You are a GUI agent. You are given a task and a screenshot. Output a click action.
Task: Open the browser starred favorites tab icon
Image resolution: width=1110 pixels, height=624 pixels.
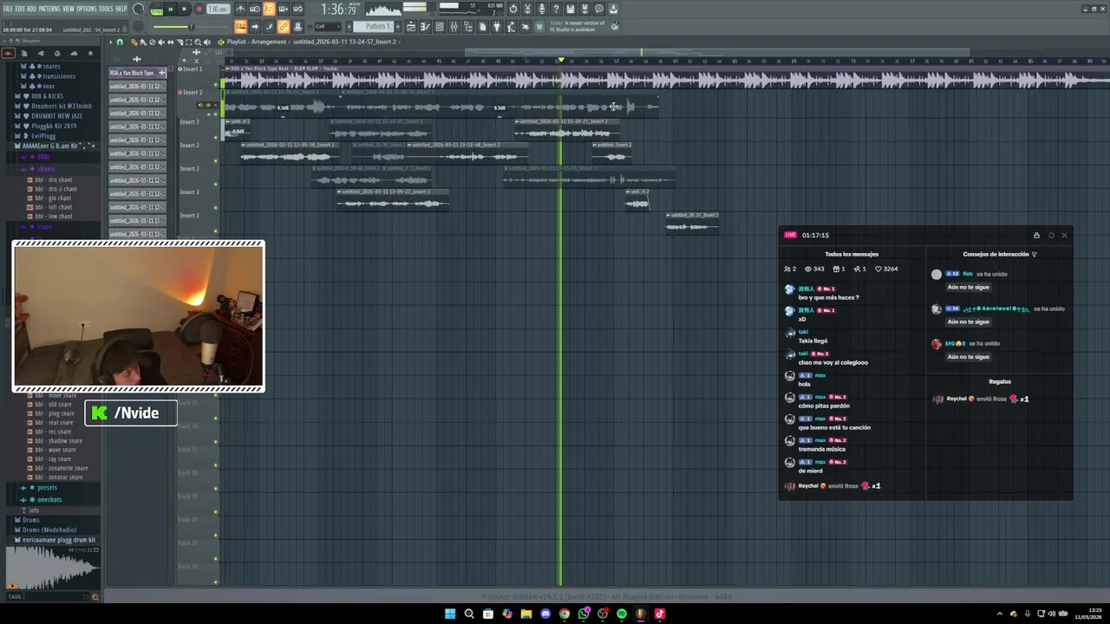click(90, 54)
